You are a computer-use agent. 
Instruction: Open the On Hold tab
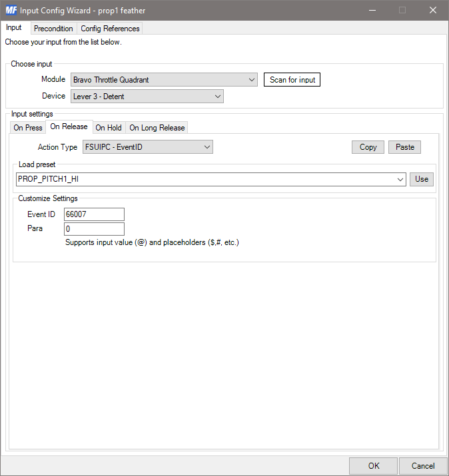(109, 128)
